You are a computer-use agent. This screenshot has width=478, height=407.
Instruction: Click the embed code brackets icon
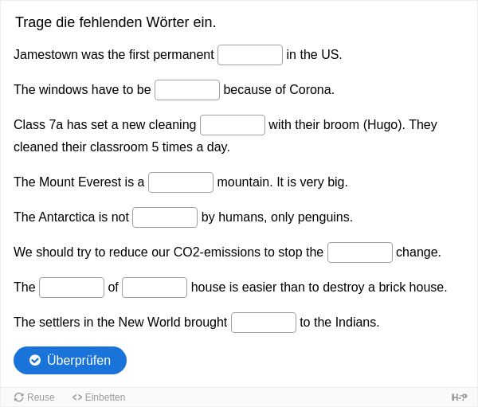pyautogui.click(x=77, y=397)
